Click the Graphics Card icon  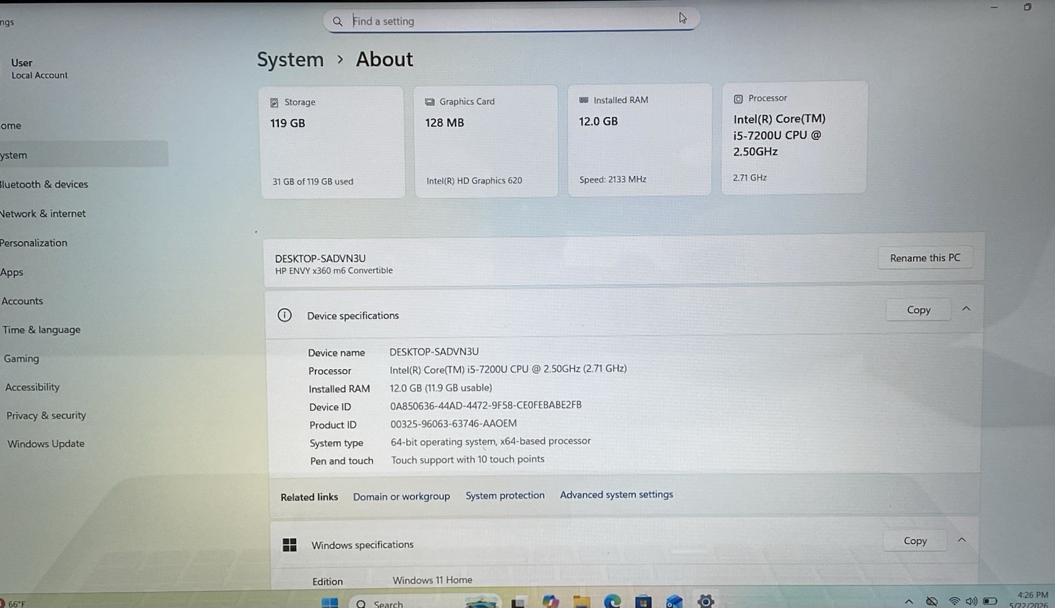430,102
